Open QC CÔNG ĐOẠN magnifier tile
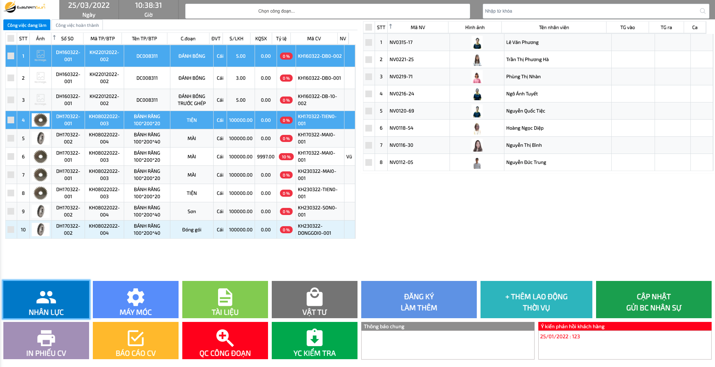This screenshot has width=715, height=367. 225,341
